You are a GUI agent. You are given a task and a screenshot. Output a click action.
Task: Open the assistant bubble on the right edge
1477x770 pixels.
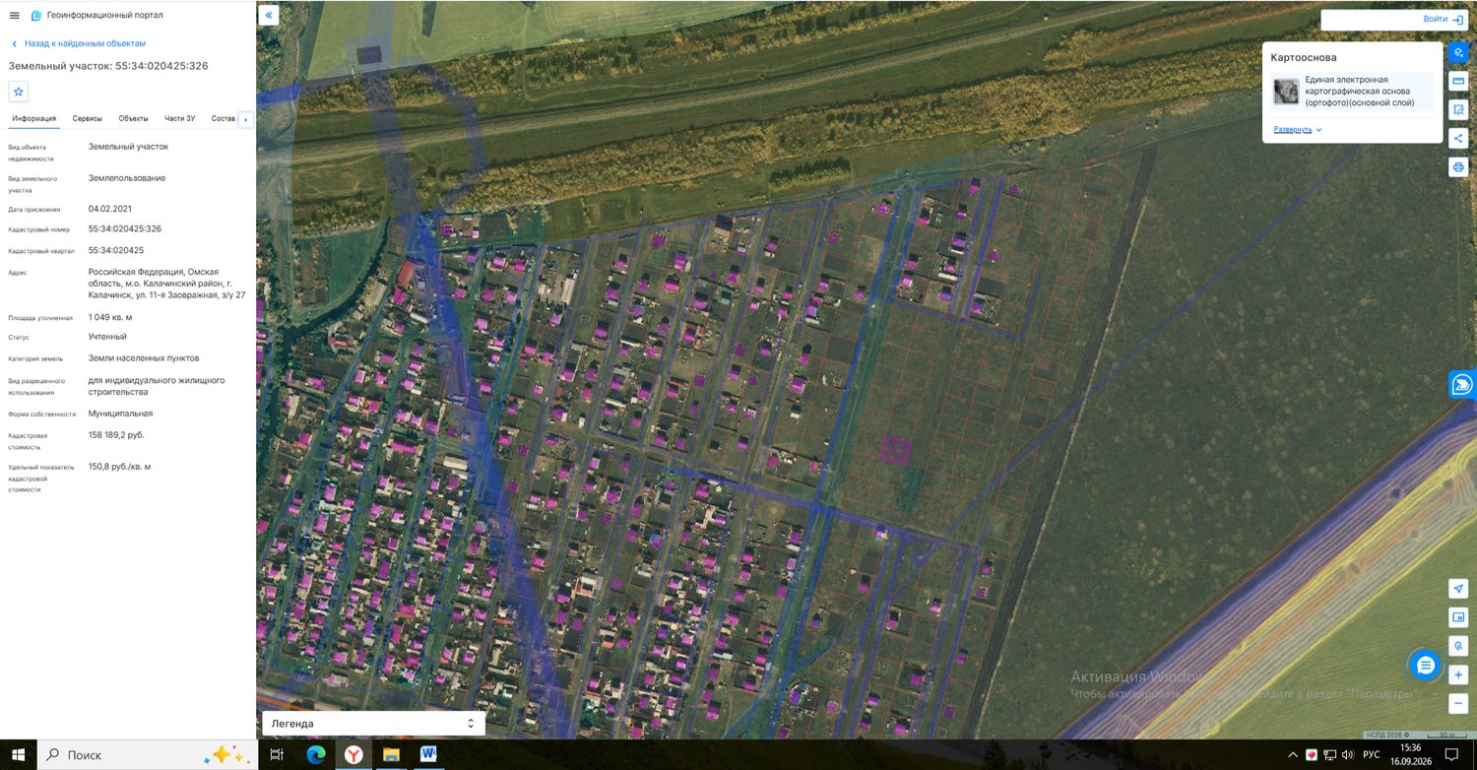1463,384
